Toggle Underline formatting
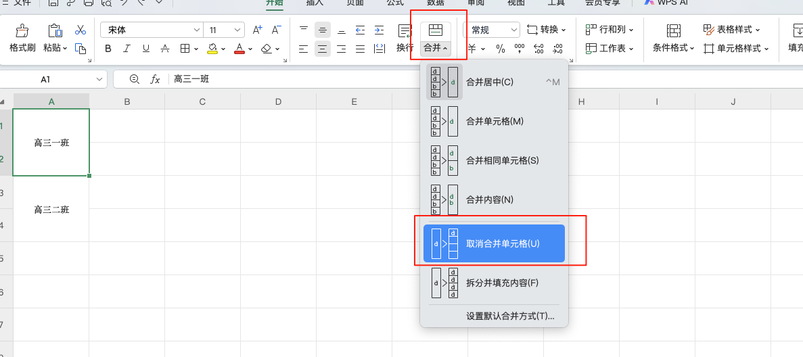Screen dimensions: 803x357 145,49
